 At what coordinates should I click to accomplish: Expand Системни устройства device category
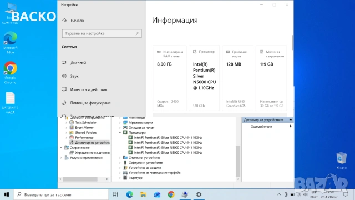[x=120, y=158]
